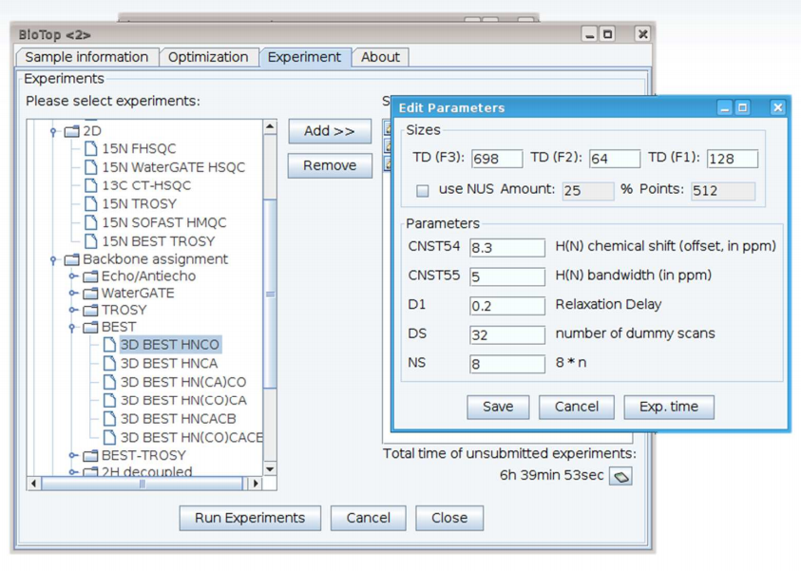Click the tree's vertical scrollbar down arrow

click(270, 468)
